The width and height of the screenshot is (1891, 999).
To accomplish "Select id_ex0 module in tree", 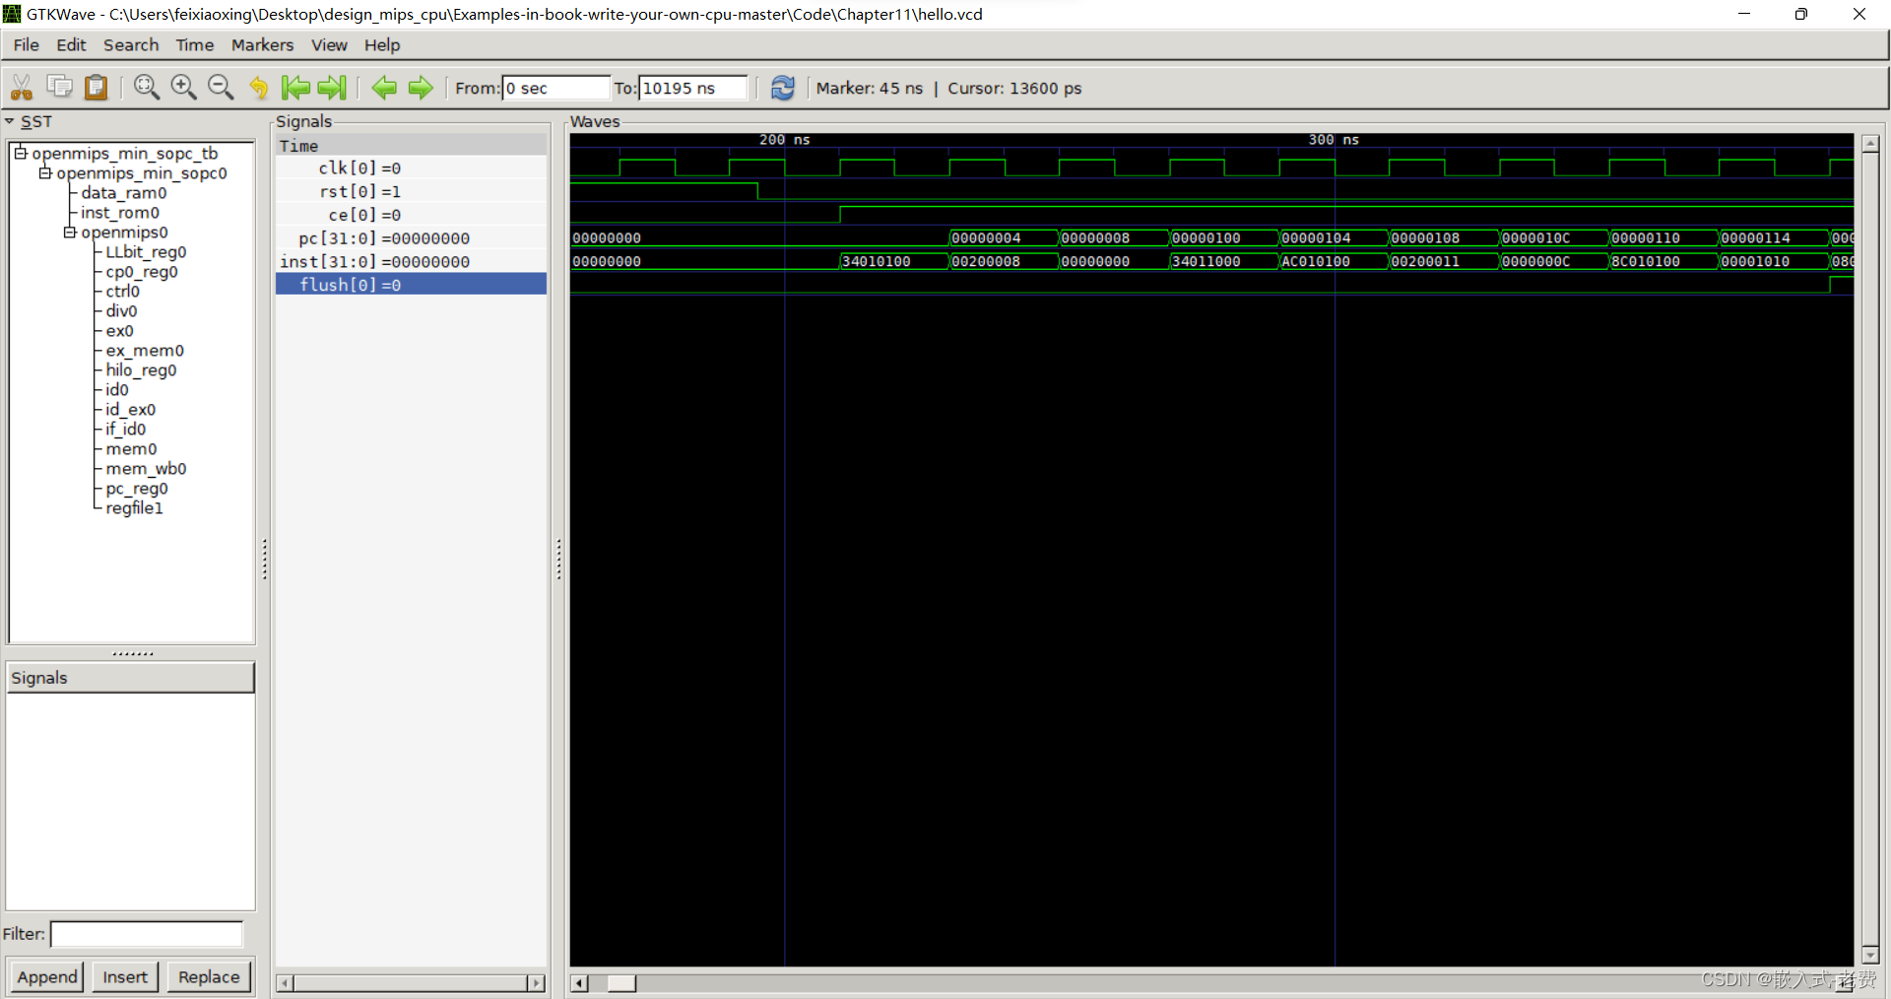I will [130, 409].
